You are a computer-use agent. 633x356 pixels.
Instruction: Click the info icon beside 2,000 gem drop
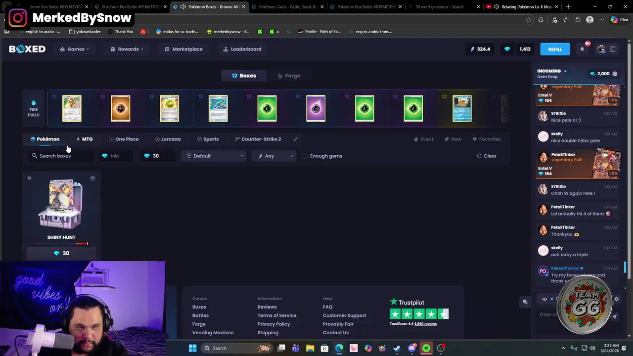click(x=615, y=74)
